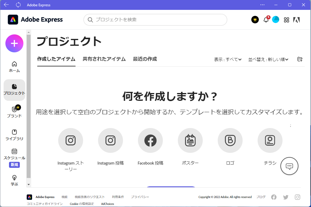Click the premium crown icon
Image resolution: width=311 pixels, height=207 pixels.
[255, 19]
